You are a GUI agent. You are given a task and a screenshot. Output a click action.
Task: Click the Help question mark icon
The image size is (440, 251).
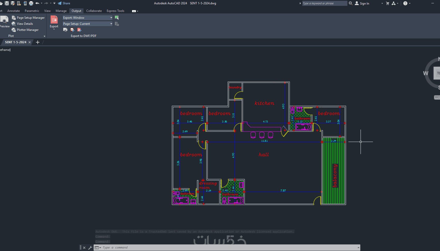[405, 3]
